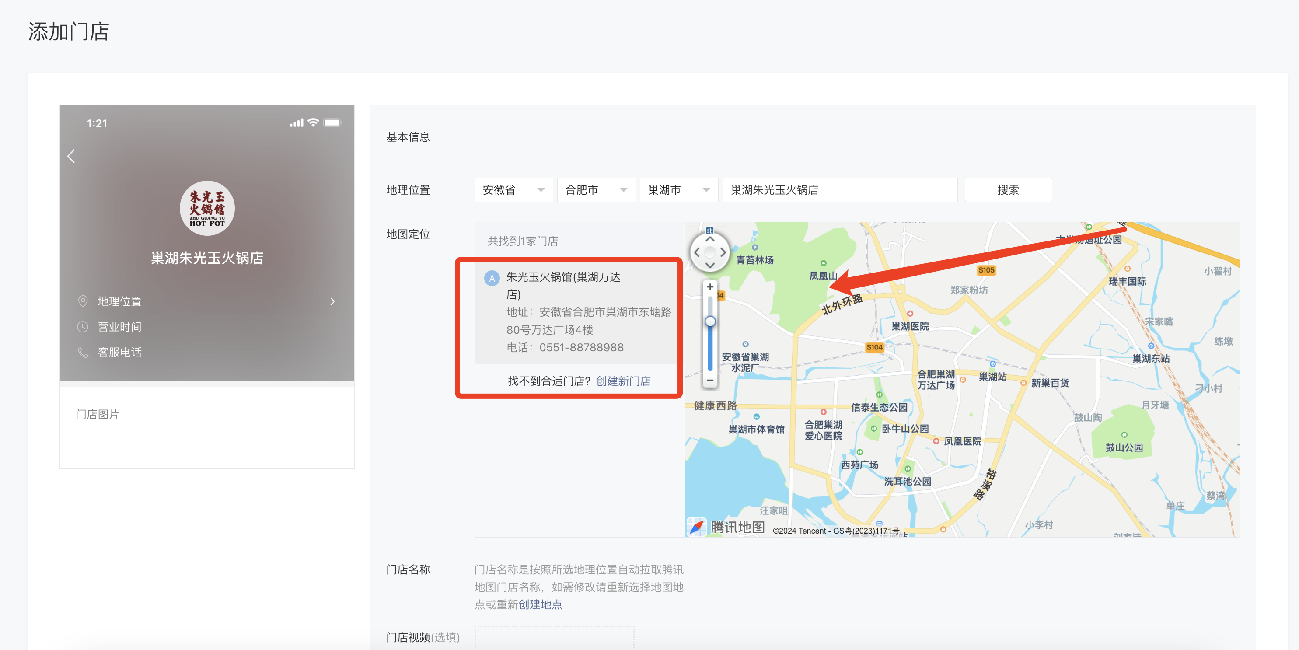1299x650 pixels.
Task: Click the 卧牛山公园 marker
Action: tap(874, 429)
